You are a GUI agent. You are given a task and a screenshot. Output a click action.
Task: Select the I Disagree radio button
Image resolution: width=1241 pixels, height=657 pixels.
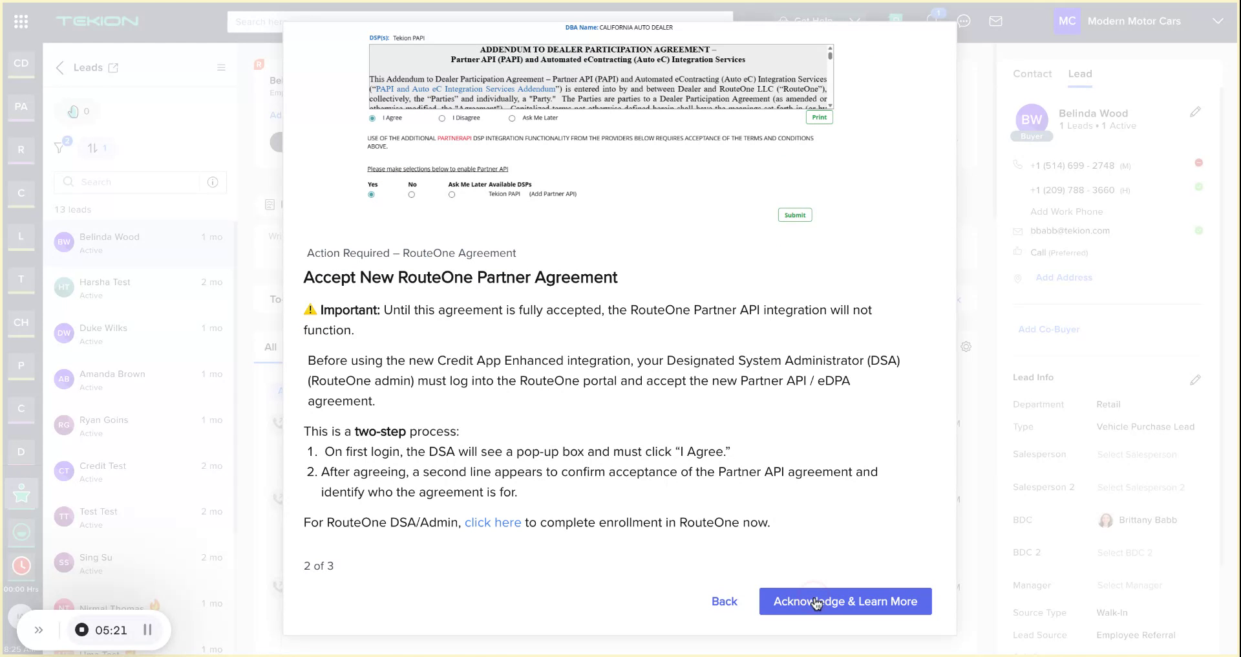point(442,118)
